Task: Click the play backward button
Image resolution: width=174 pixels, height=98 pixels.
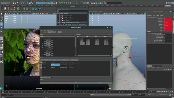Action: (x=164, y=92)
